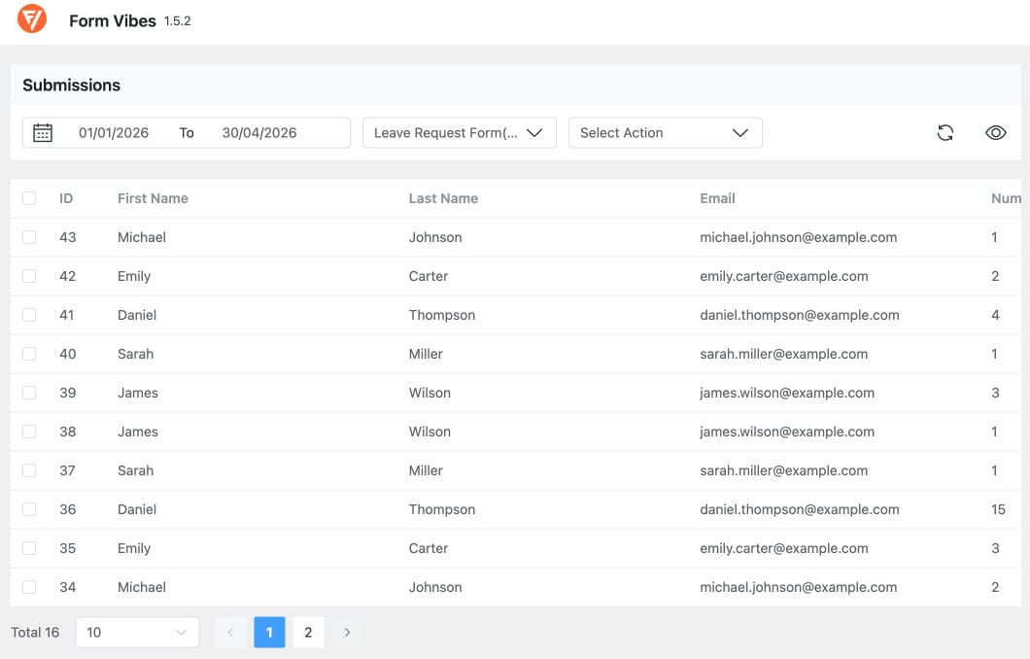Open the page size dropdown showing 10

coord(137,632)
